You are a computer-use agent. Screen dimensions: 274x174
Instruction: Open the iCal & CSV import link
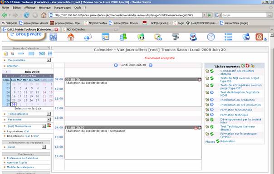click(x=31, y=136)
